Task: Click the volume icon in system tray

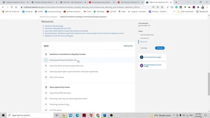Action: [x=184, y=115]
